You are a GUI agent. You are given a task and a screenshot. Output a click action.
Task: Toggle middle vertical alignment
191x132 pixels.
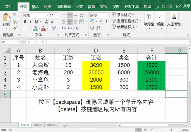click(70, 15)
